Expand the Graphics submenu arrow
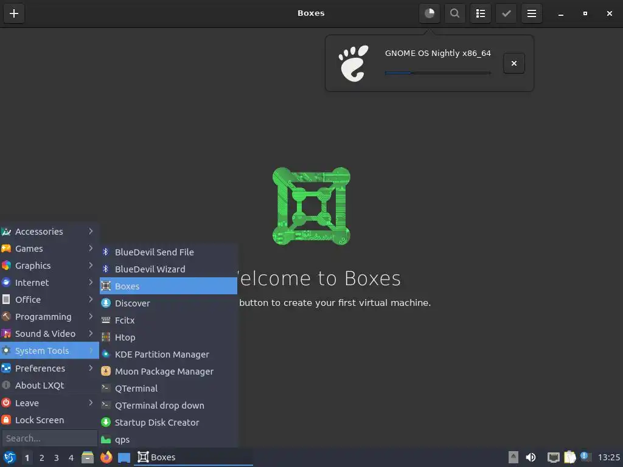This screenshot has height=467, width=623. point(91,265)
